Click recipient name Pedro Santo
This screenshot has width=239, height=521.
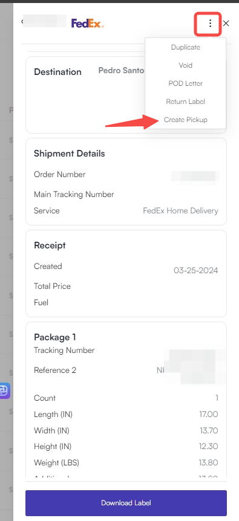(x=122, y=71)
